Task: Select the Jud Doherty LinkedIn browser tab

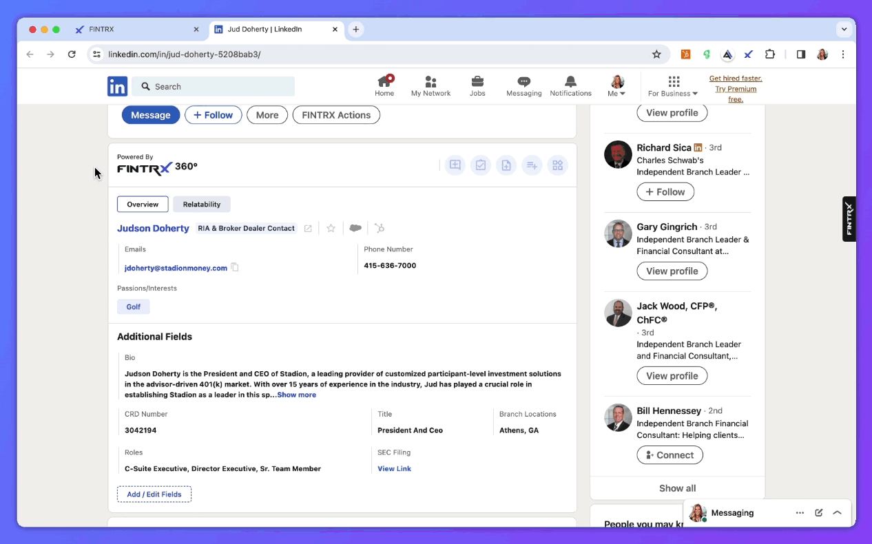Action: 276,30
